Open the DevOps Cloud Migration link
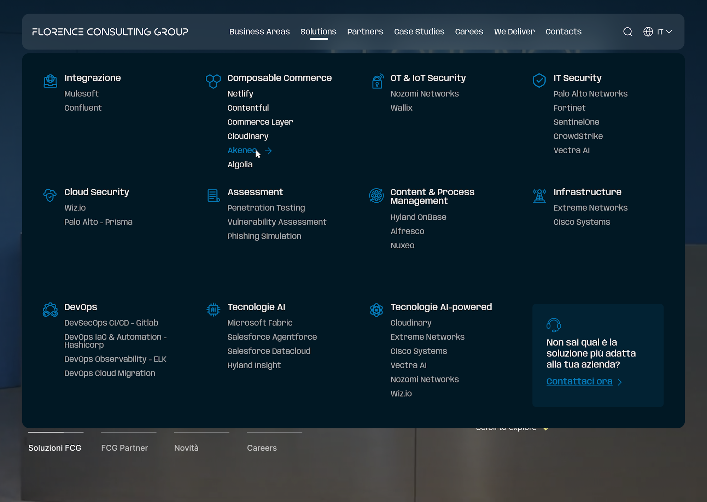Screen dimensions: 707x502 tap(110, 374)
